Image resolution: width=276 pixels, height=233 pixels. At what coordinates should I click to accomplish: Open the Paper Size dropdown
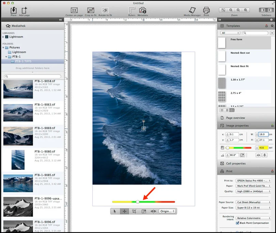[x=253, y=208]
